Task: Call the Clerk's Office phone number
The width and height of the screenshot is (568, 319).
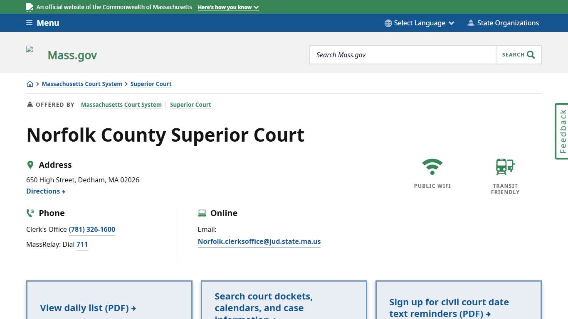Action: [92, 229]
